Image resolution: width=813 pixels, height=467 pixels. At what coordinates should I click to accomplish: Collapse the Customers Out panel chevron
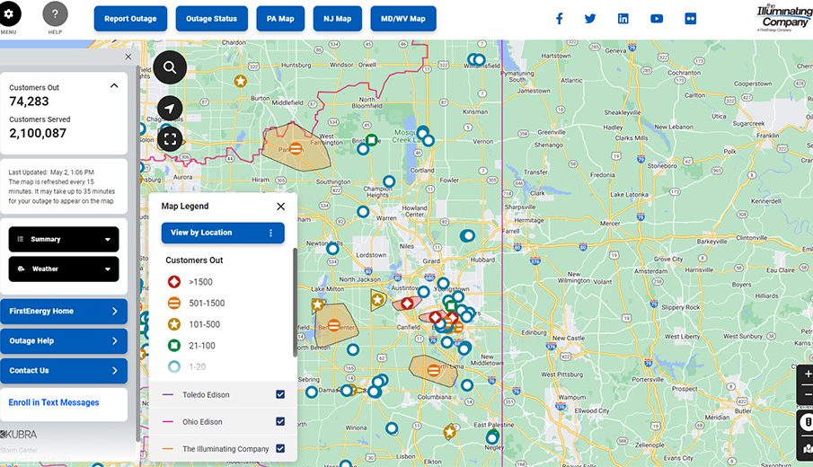point(113,86)
